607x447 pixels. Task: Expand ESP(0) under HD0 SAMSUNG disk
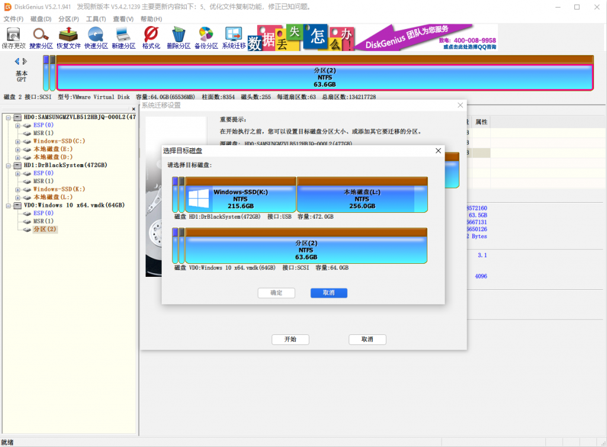[x=17, y=126]
